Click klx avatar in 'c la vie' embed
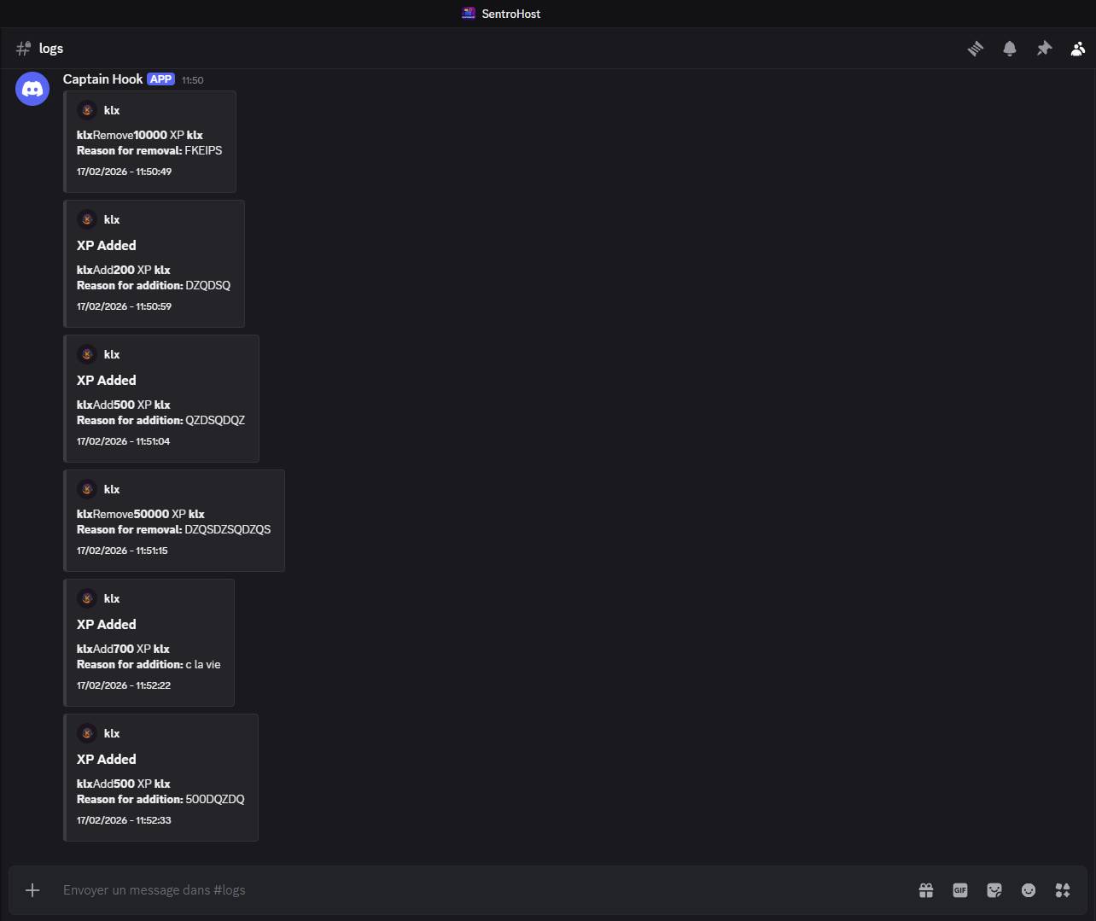The width and height of the screenshot is (1096, 921). (87, 598)
